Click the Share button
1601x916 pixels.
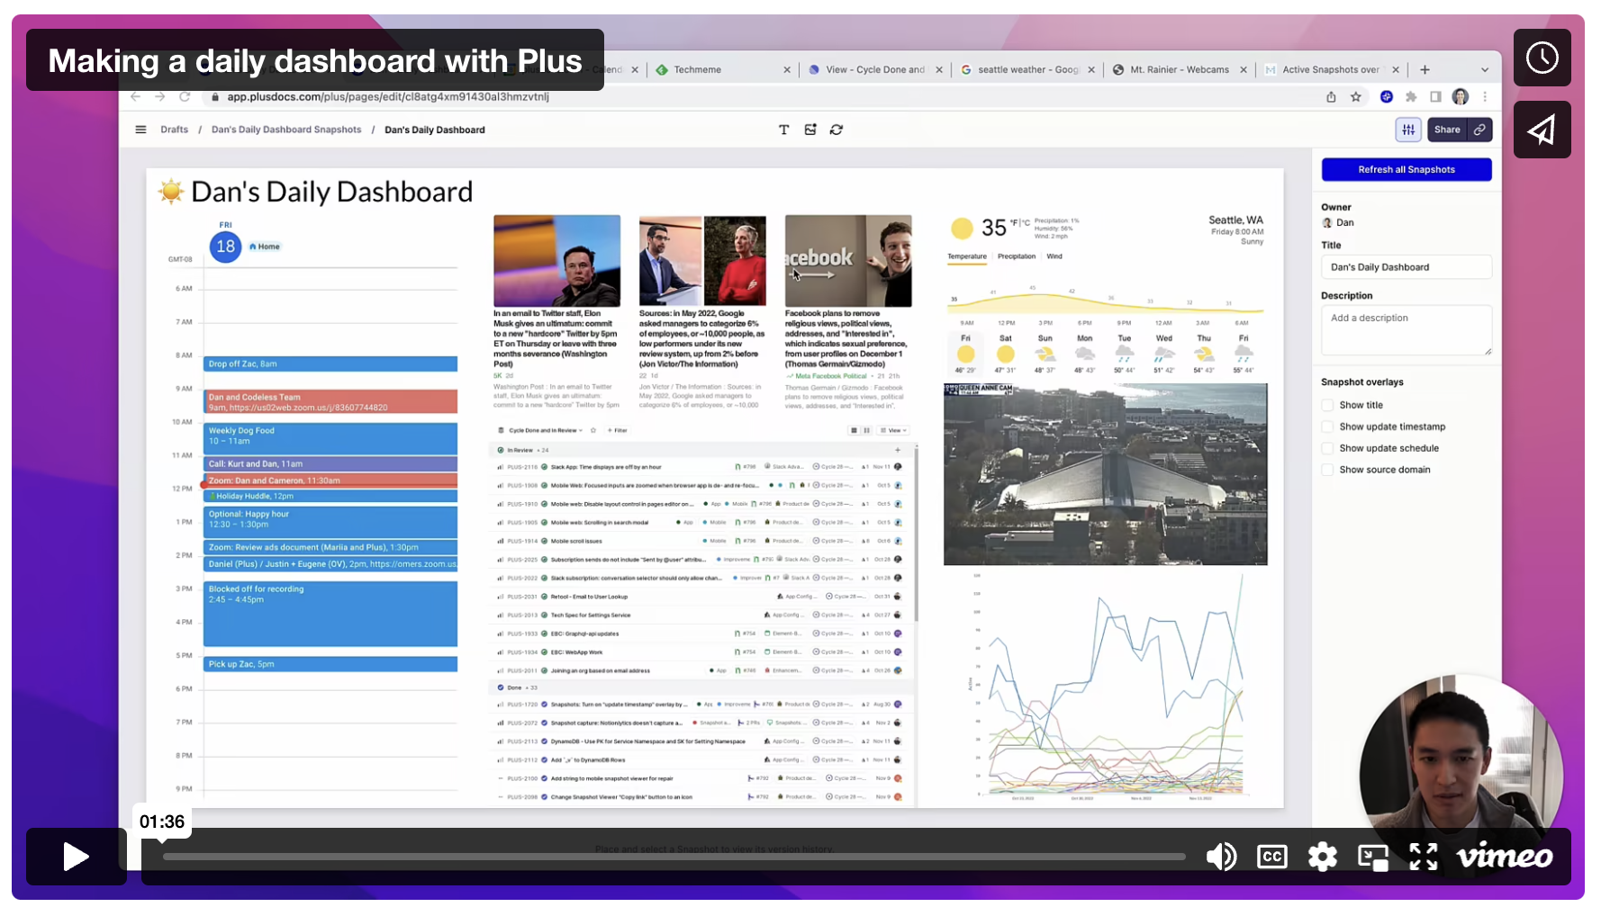pyautogui.click(x=1447, y=130)
